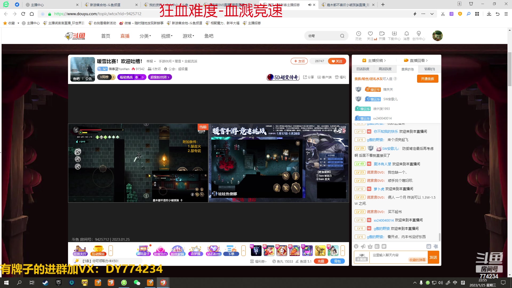This screenshot has width=512, height=288.
Task: Expand the 分类 category dropdown
Action: [x=145, y=36]
